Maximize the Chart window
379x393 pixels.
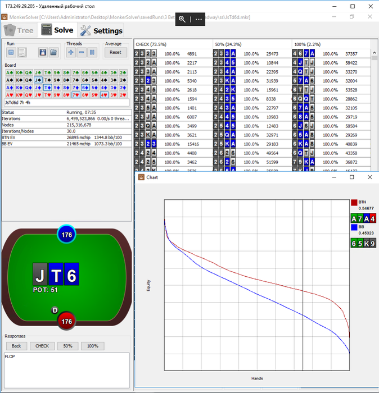[x=352, y=177]
